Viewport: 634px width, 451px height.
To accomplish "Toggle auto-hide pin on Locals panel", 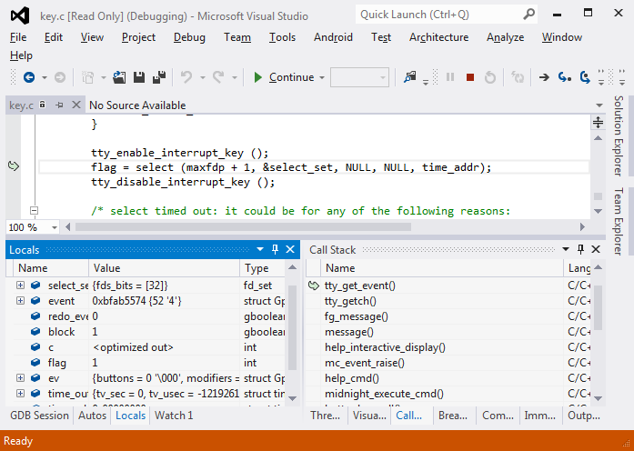I will 276,249.
